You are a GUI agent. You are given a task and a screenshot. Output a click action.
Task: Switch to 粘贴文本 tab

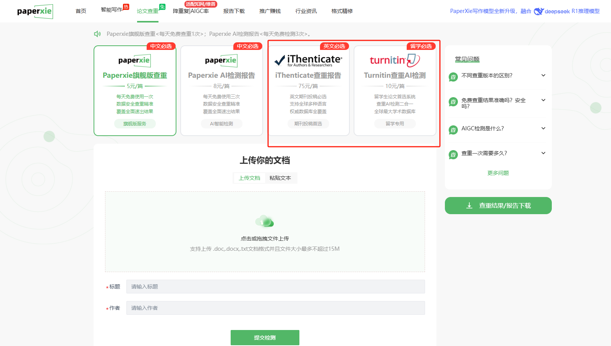click(x=280, y=178)
